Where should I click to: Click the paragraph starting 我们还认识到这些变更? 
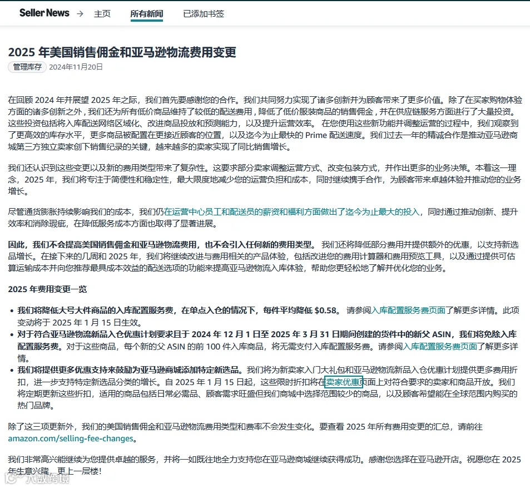pos(265,180)
